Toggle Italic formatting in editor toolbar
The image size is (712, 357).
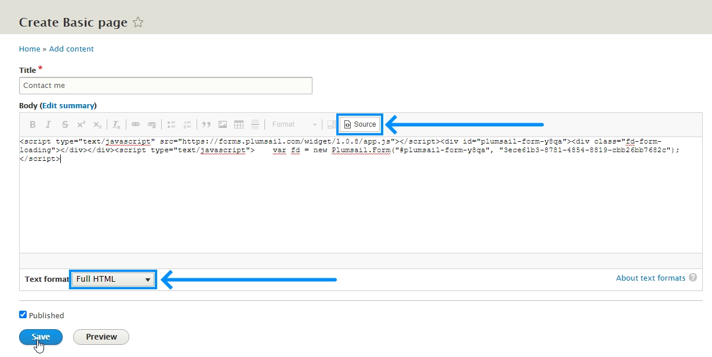tap(49, 124)
